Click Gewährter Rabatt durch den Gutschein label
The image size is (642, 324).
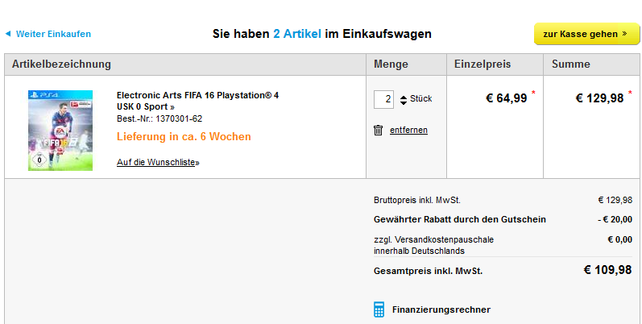[460, 219]
